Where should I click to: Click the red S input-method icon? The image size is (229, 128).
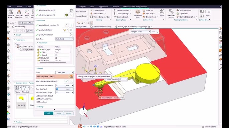click(80, 126)
